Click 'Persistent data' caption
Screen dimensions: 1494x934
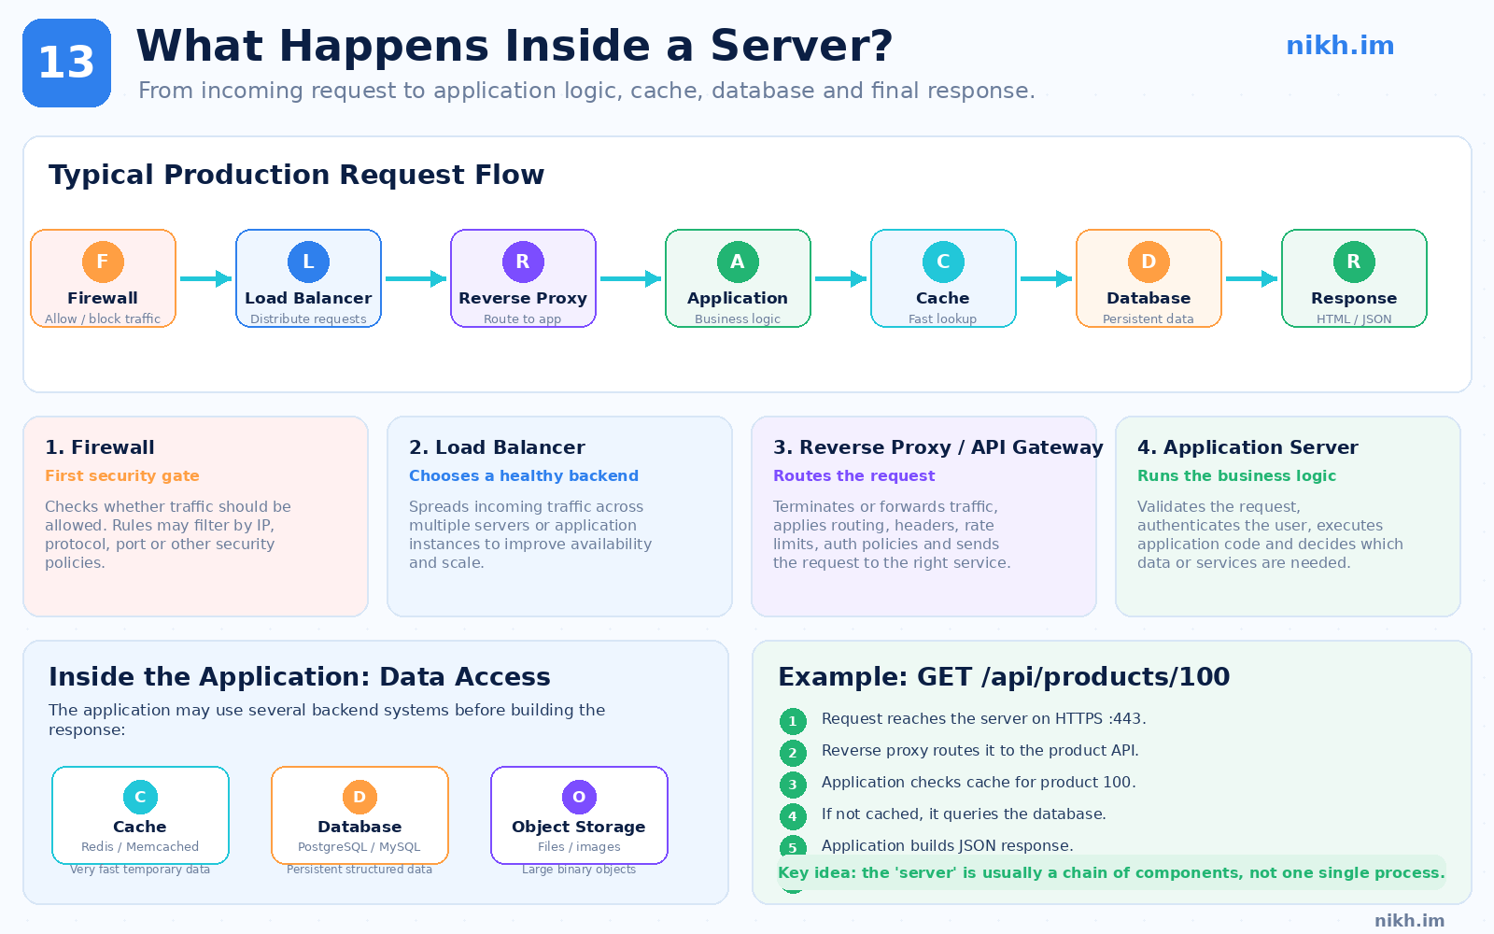pos(1149,318)
